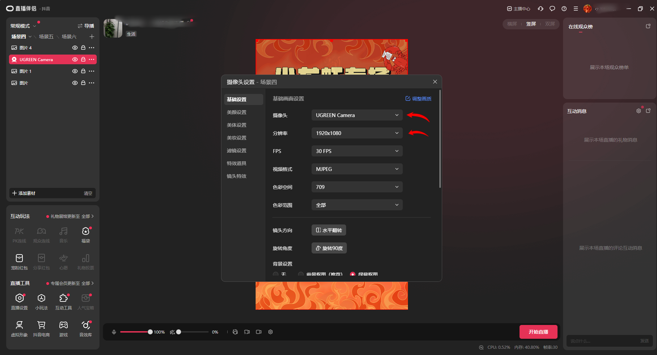Open the 色彩范围 全部 dropdown
The width and height of the screenshot is (657, 355).
click(x=357, y=205)
